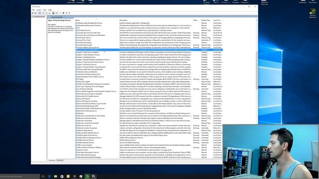Screen dimensions: 319x179
Task: Click the Restart Service toolbar icon
Action: click(69, 13)
